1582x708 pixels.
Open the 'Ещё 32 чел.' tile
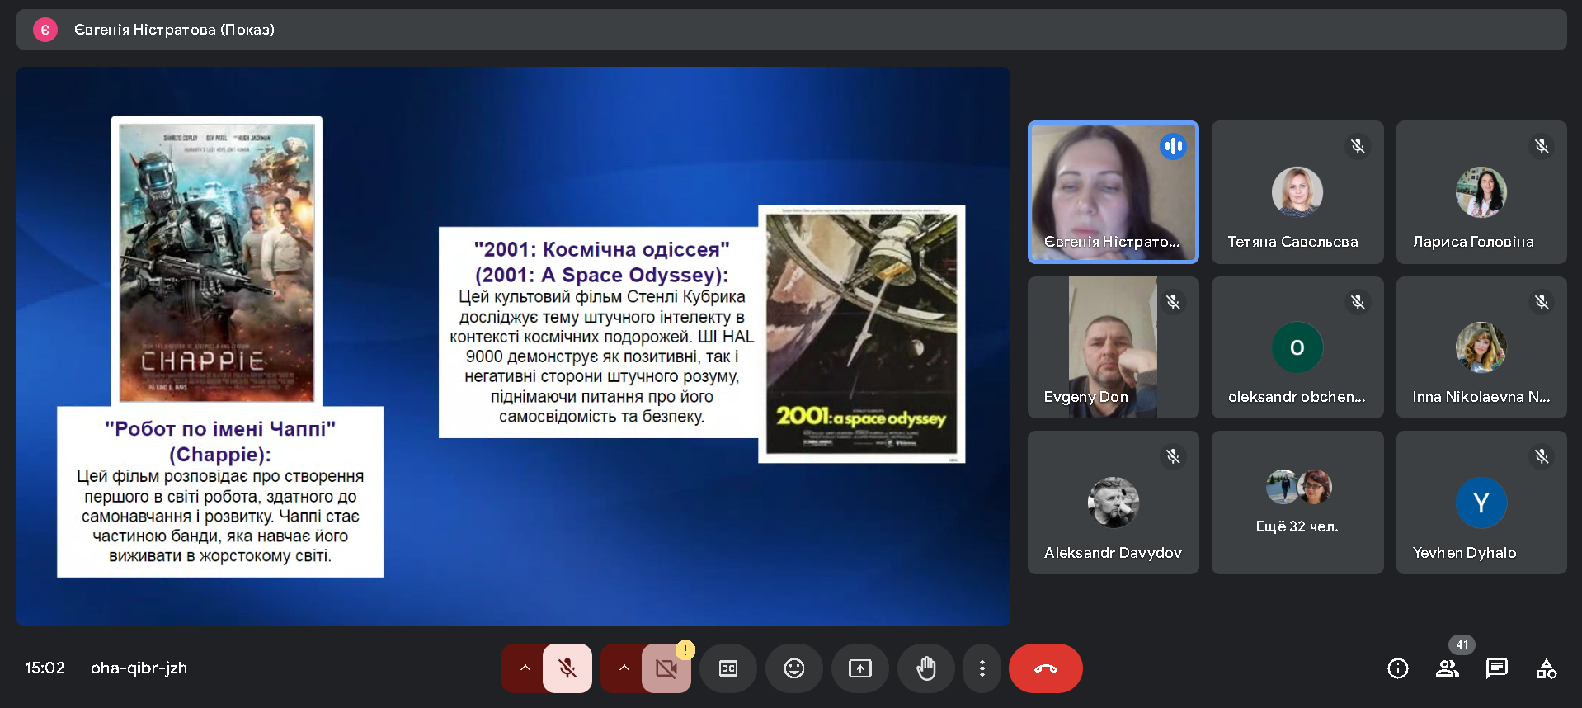[1297, 503]
